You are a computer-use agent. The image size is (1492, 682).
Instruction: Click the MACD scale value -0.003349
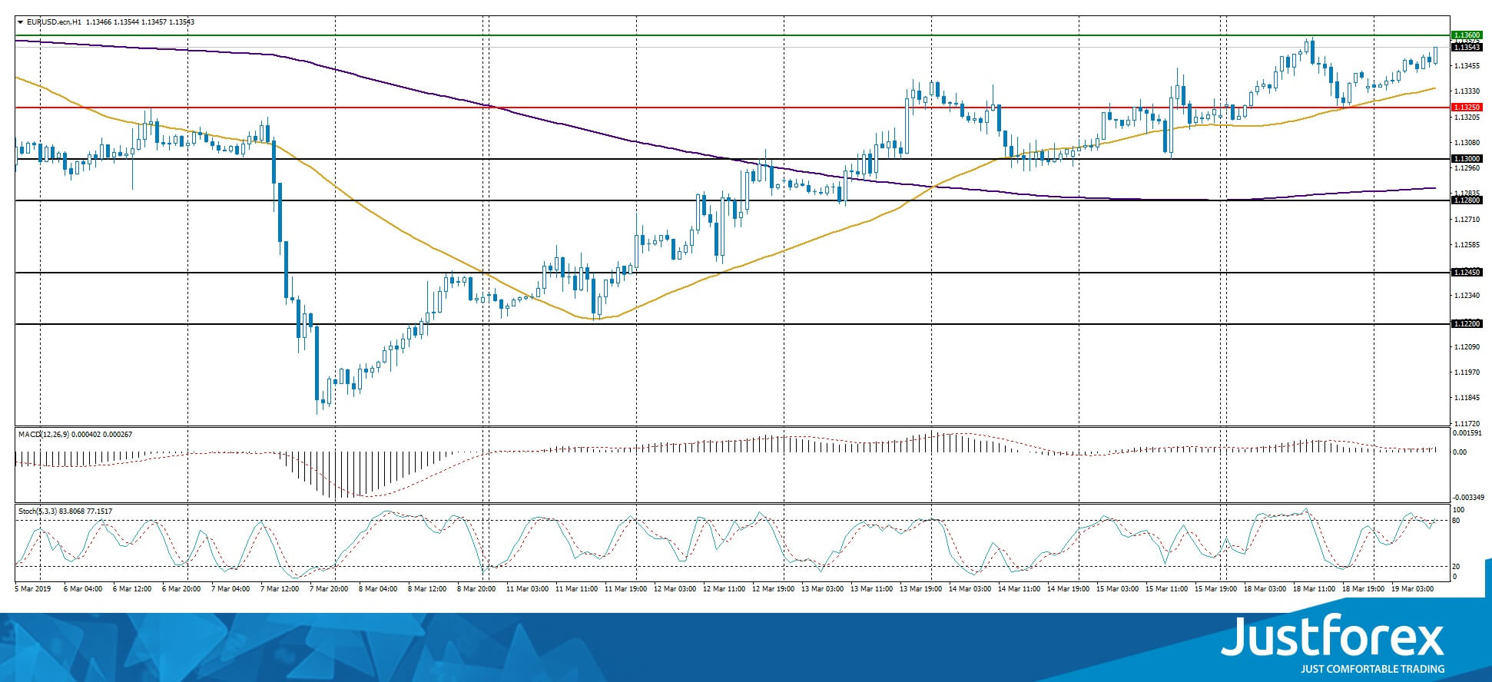(1467, 497)
